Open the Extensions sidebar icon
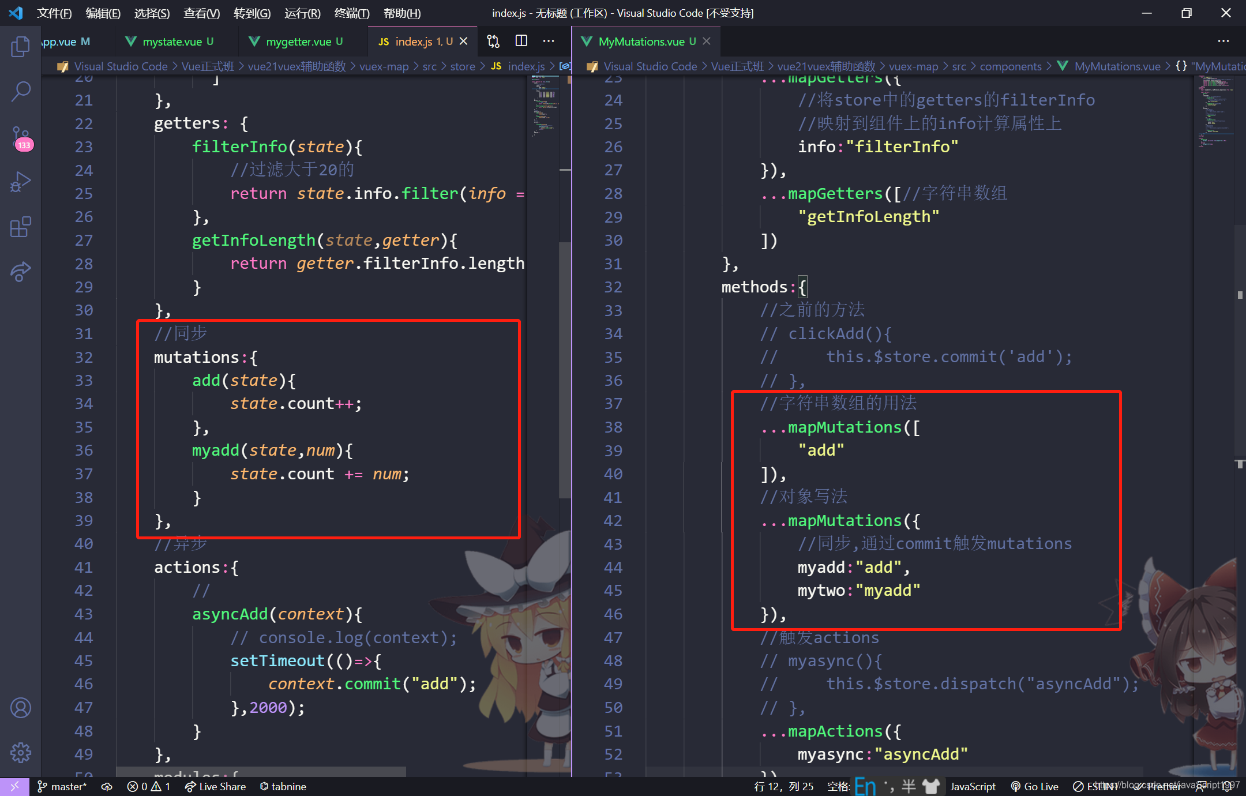 tap(21, 227)
